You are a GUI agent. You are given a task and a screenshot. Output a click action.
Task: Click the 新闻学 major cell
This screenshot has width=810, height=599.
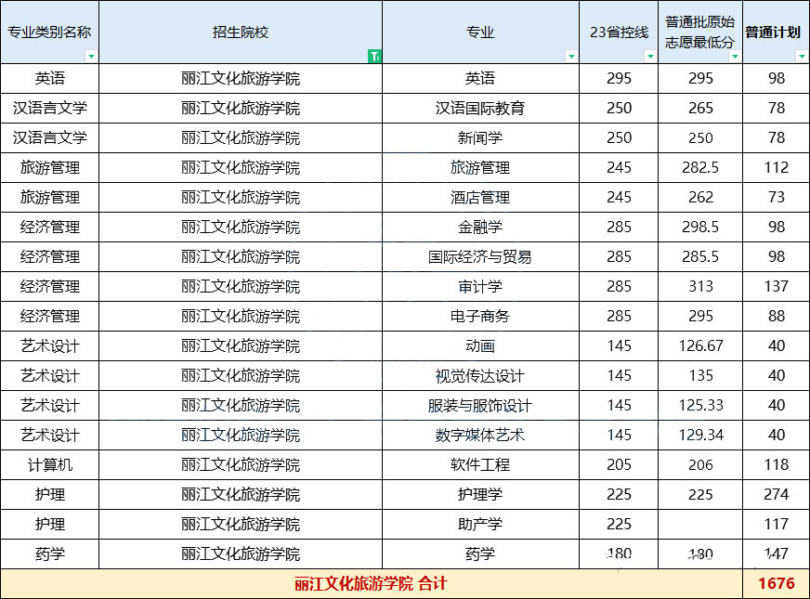click(480, 137)
